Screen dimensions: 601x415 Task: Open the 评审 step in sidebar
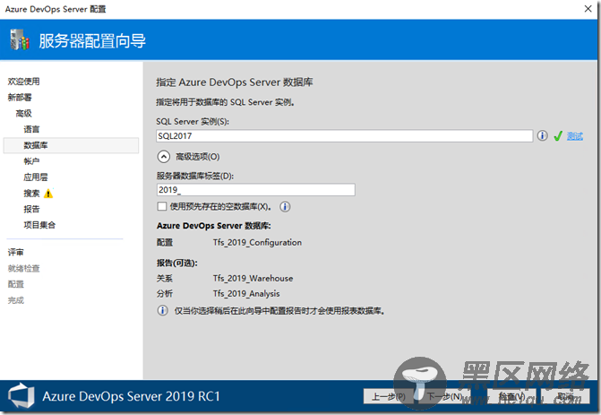click(16, 253)
